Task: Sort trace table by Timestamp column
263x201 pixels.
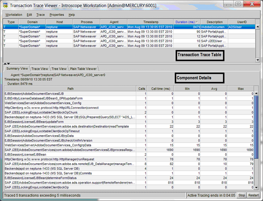Action: coord(150,22)
